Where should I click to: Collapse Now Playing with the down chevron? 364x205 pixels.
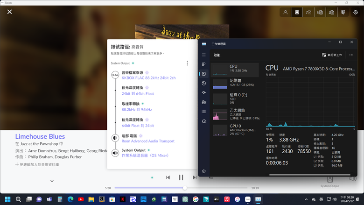point(52,181)
